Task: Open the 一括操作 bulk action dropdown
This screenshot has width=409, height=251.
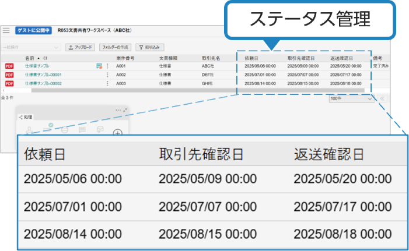Action: (31, 47)
